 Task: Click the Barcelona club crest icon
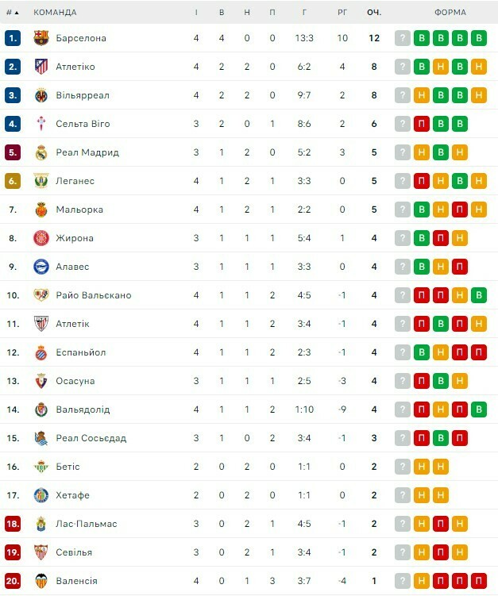pos(41,38)
